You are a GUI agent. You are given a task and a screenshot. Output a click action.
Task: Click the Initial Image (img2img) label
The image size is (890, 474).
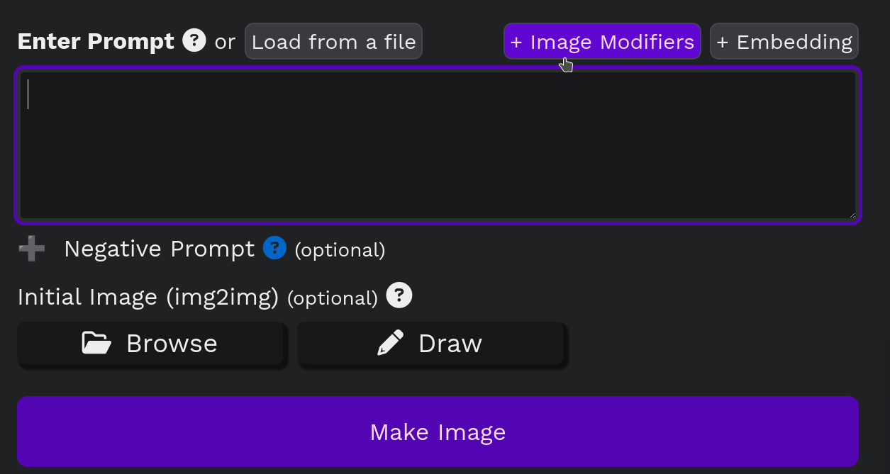148,297
